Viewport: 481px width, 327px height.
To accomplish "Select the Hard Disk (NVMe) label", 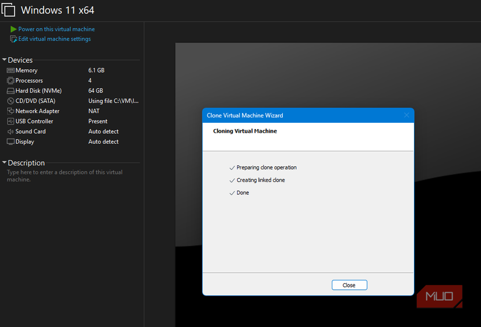I will click(x=38, y=91).
